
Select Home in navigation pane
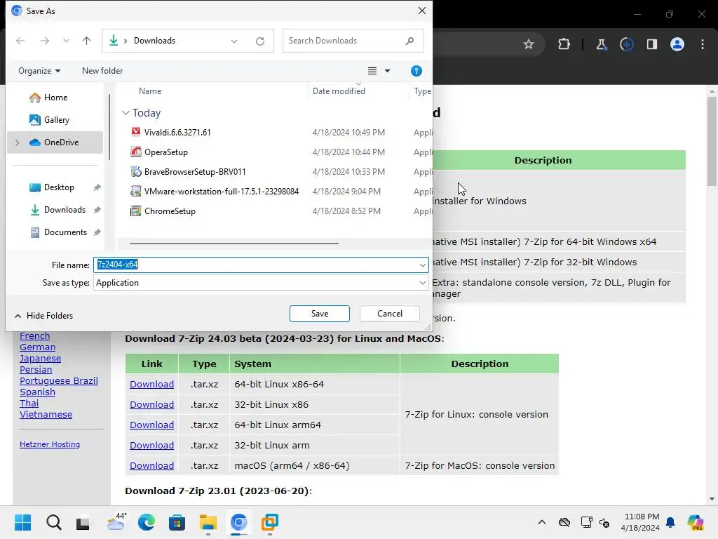pos(55,98)
